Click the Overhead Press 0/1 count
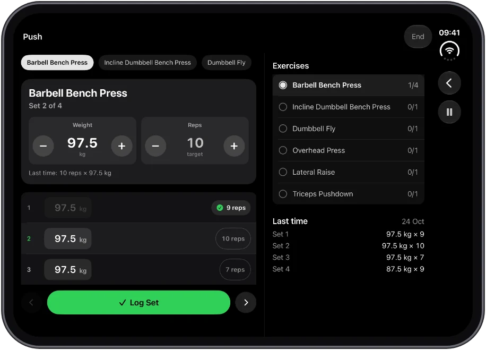Image resolution: width=486 pixels, height=350 pixels. click(x=413, y=150)
